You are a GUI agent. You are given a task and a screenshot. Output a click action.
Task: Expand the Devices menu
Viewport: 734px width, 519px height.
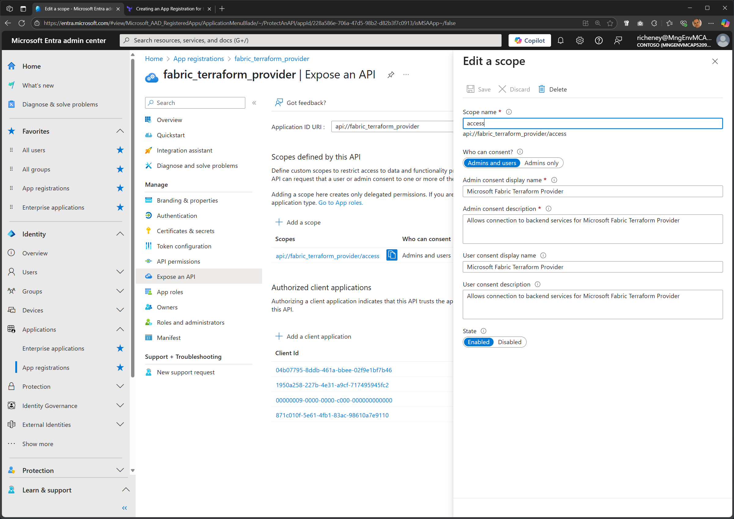coord(120,310)
